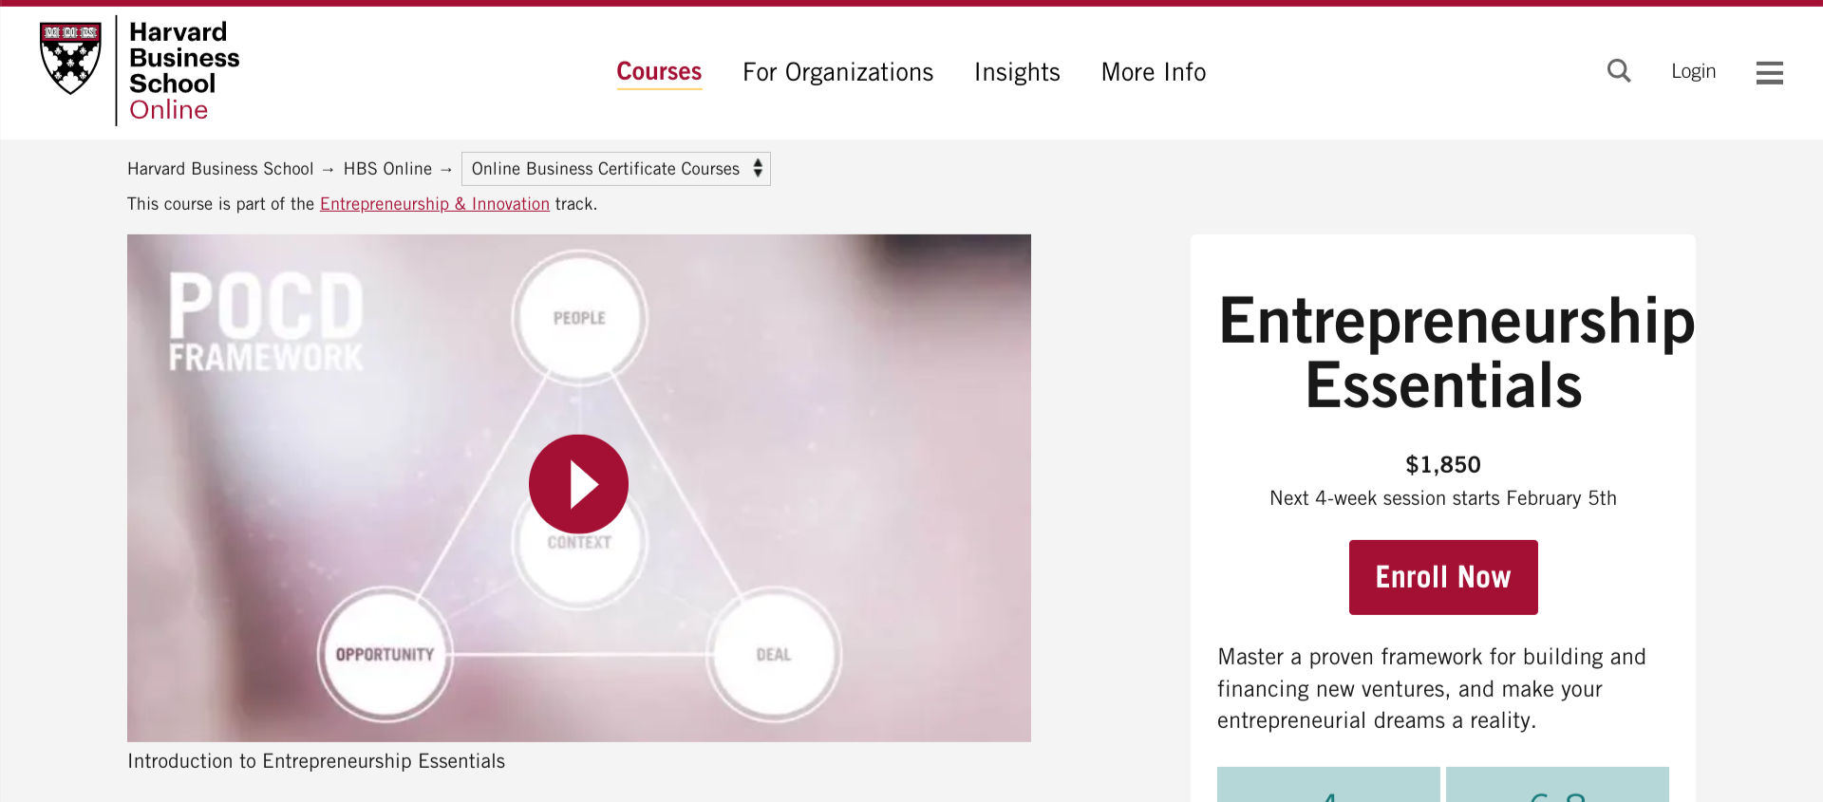1823x802 pixels.
Task: Click the Harvard shield logo
Action: tap(70, 58)
